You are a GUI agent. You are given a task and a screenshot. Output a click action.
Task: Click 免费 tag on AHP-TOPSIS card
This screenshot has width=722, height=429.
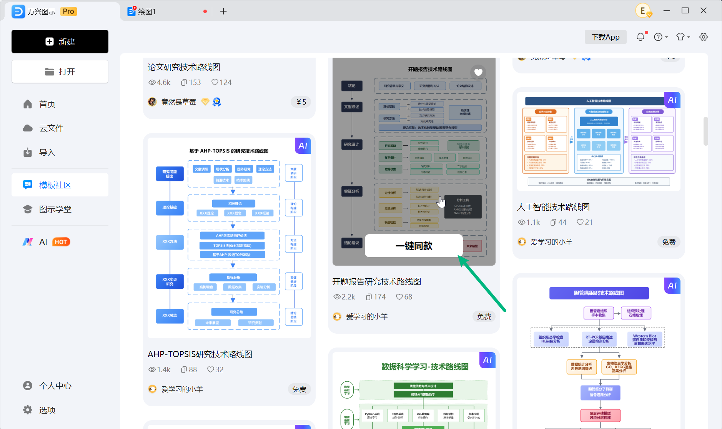click(299, 389)
